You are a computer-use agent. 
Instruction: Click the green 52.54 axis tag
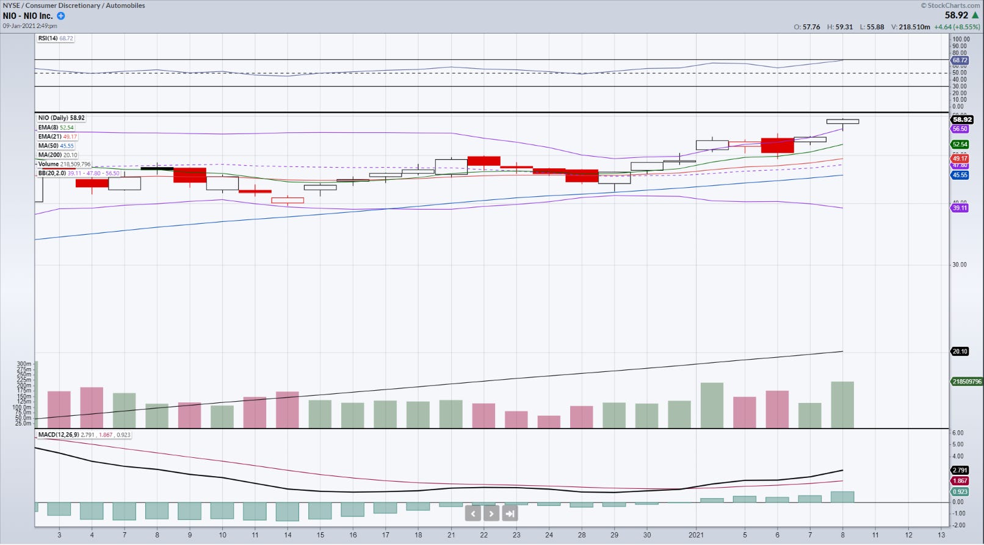click(960, 144)
